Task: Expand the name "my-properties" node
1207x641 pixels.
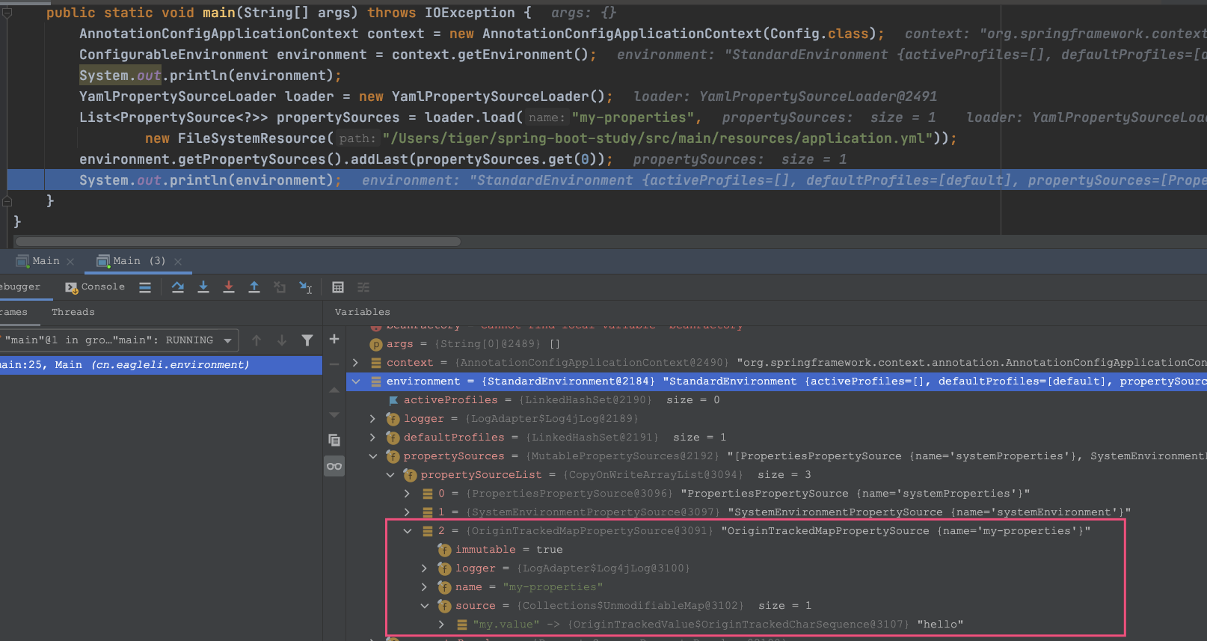Action: click(424, 587)
